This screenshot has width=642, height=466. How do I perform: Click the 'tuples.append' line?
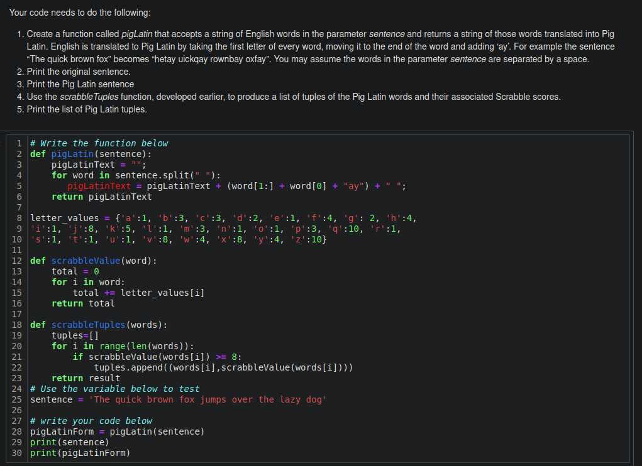tap(224, 367)
